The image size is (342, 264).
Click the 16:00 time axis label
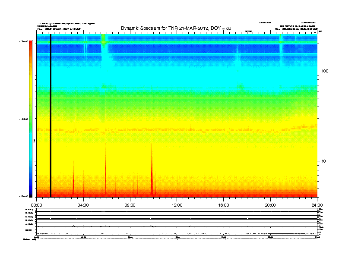click(224, 205)
